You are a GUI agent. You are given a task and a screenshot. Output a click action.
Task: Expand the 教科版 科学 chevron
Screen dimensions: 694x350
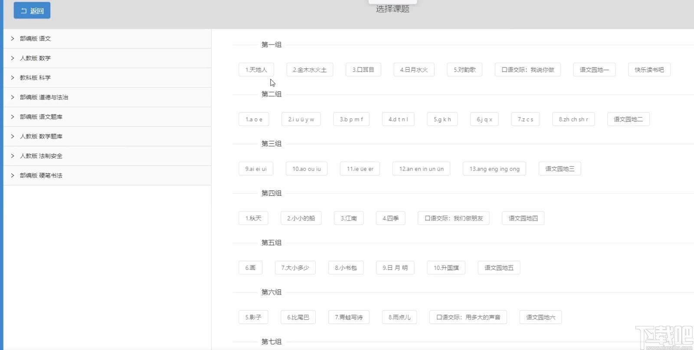click(13, 78)
